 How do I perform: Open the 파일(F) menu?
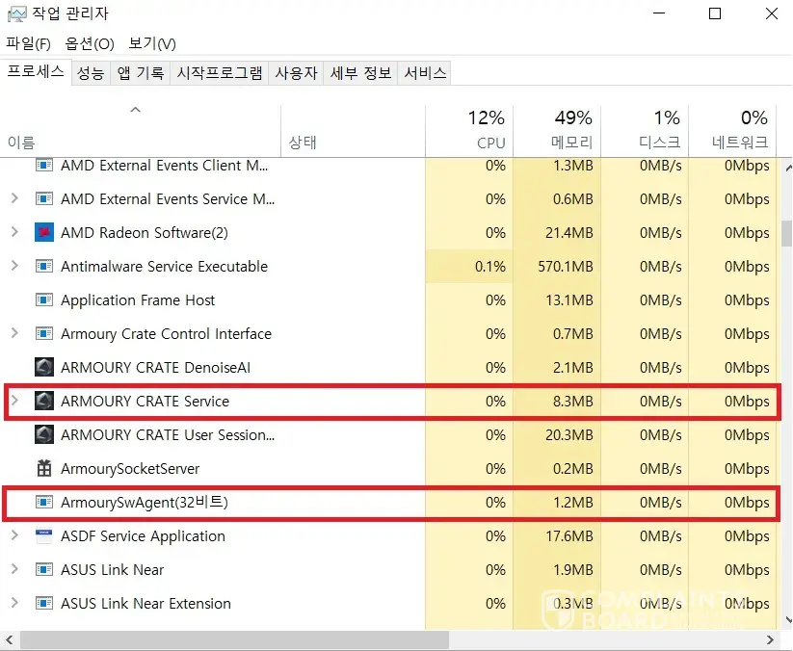[28, 43]
